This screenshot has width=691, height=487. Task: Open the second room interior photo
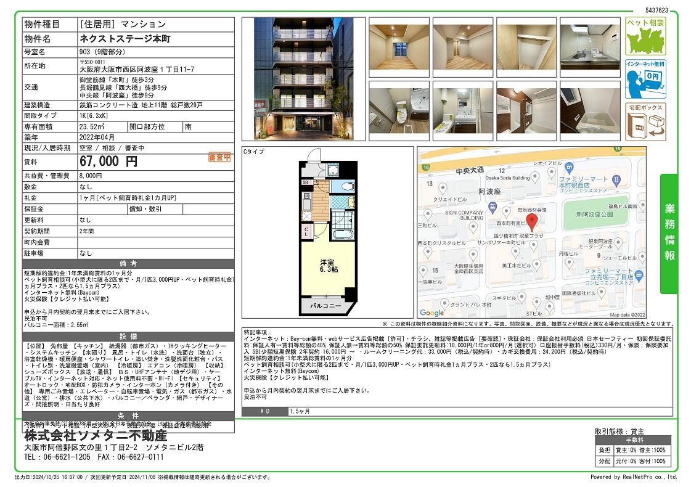pyautogui.click(x=463, y=47)
